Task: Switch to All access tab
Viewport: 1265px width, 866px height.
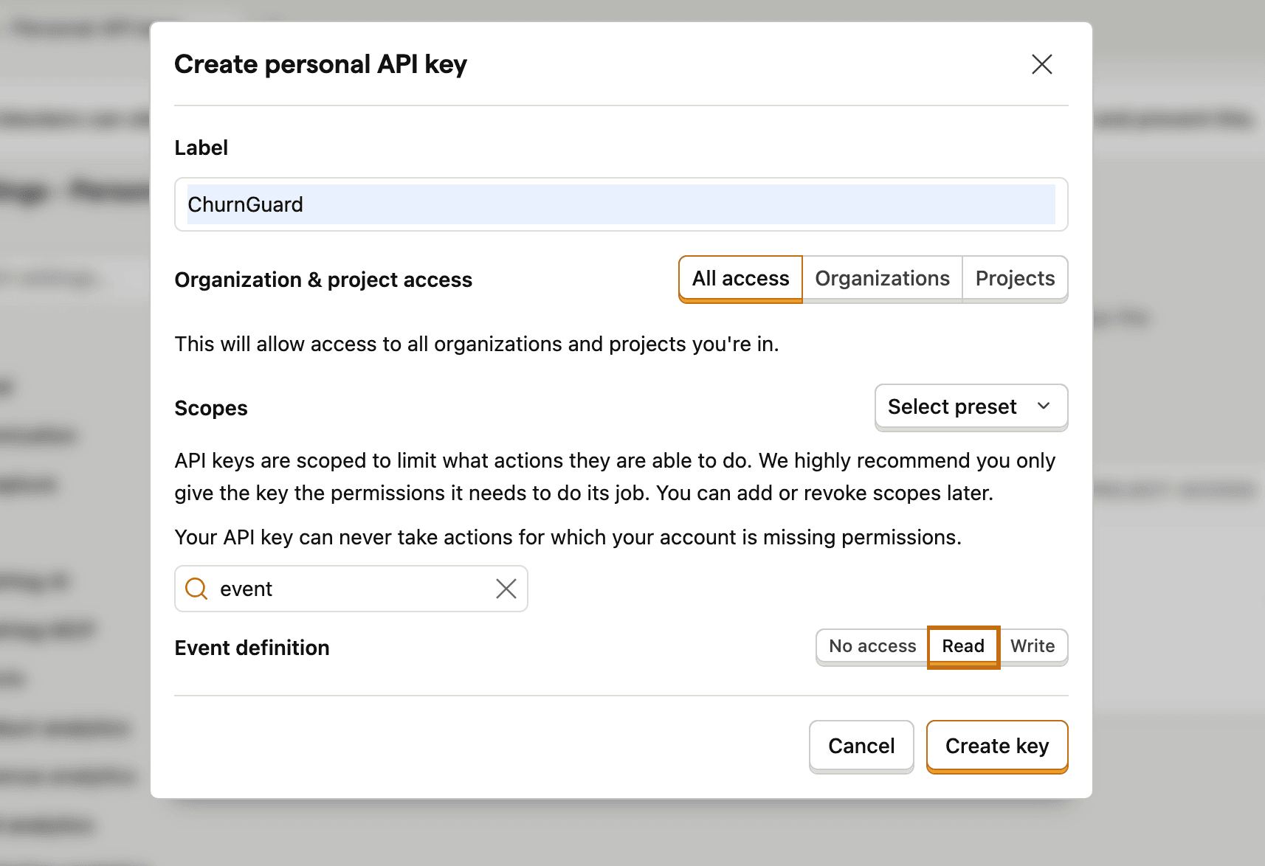Action: click(x=740, y=279)
